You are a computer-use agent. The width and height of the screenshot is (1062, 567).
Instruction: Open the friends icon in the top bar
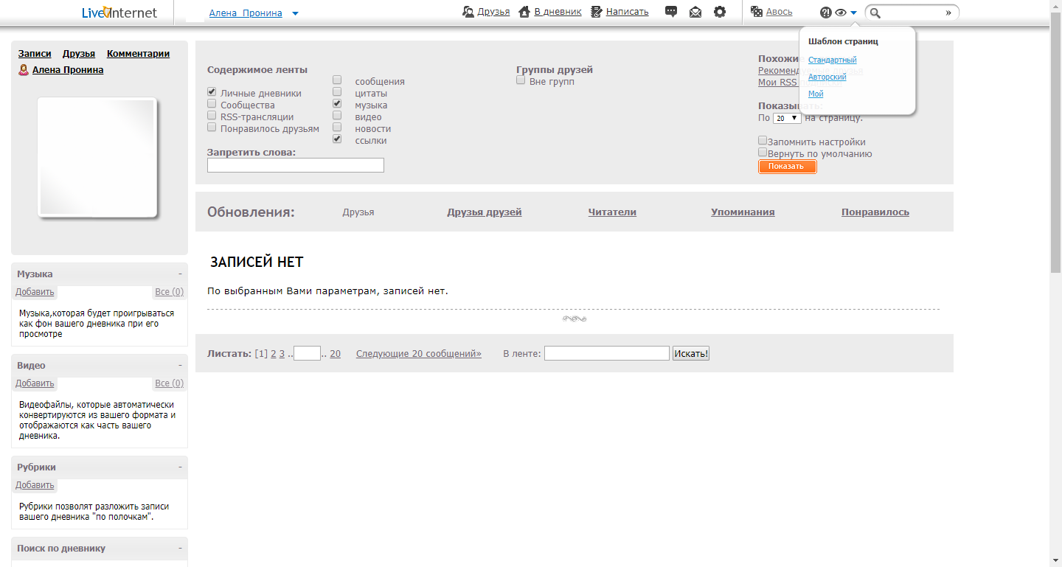(x=468, y=12)
